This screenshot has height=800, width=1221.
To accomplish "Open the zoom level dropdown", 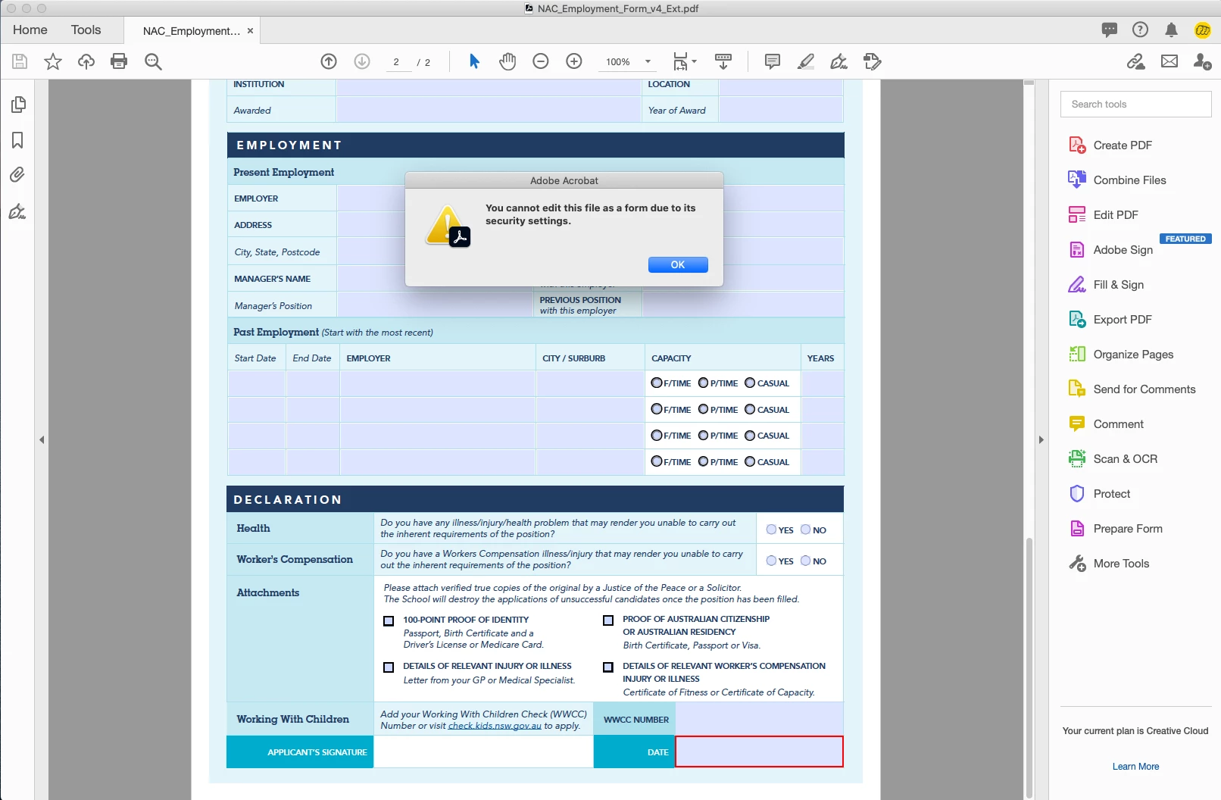I will tap(648, 61).
